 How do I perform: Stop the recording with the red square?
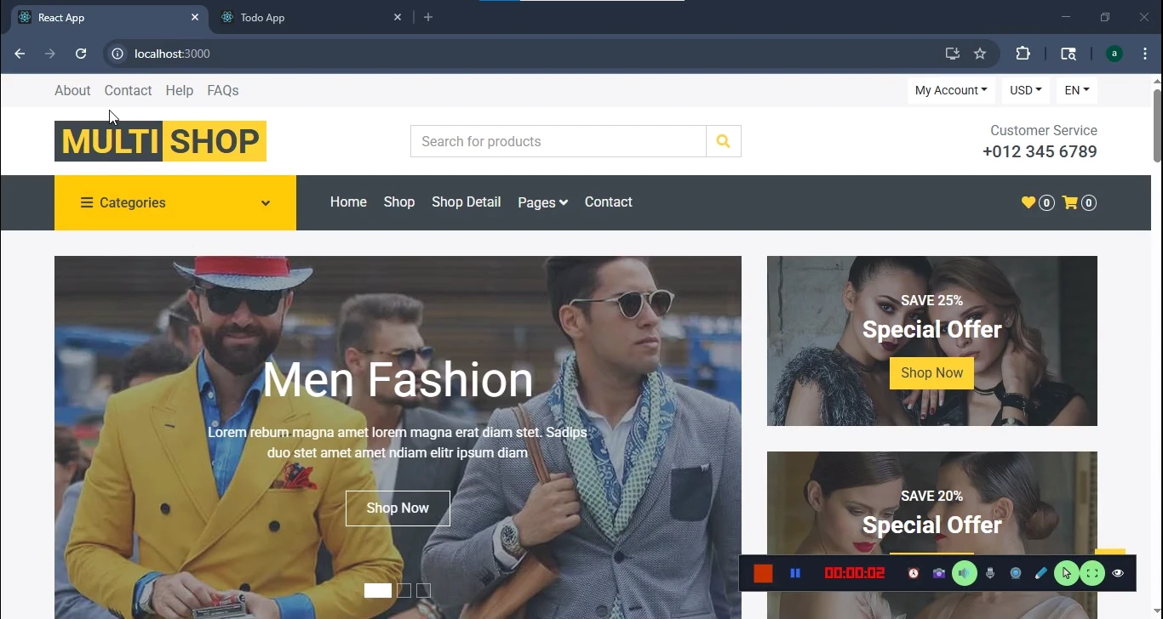[763, 574]
